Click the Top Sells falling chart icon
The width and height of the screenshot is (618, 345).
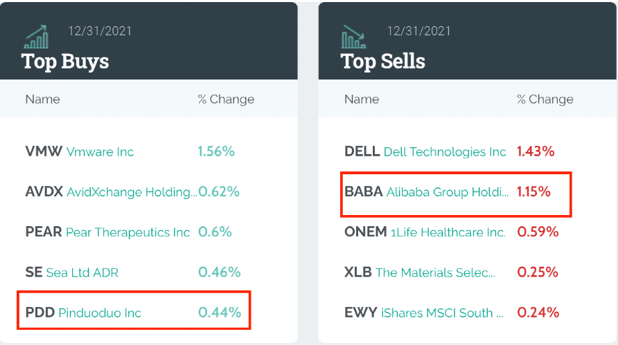coord(354,37)
